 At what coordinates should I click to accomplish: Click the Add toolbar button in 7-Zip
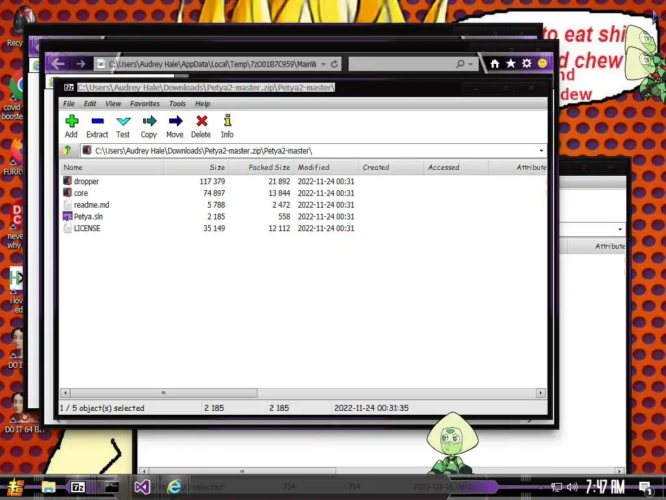[72, 126]
